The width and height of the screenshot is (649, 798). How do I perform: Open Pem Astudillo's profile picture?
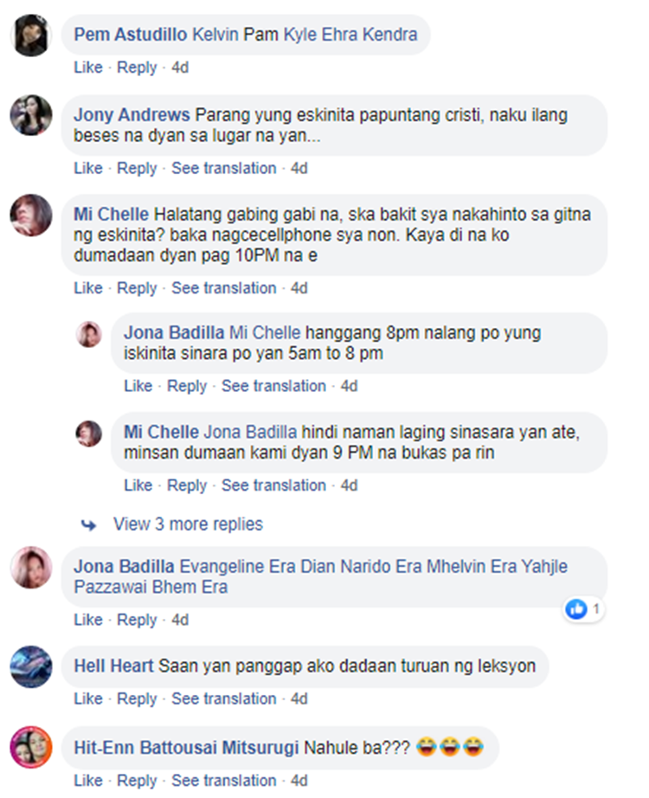click(31, 35)
